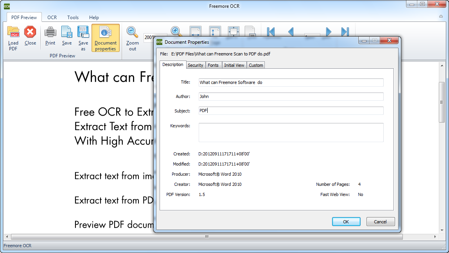This screenshot has height=253, width=449.
Task: Set actual size with the 100 icon
Action: pyautogui.click(x=250, y=32)
